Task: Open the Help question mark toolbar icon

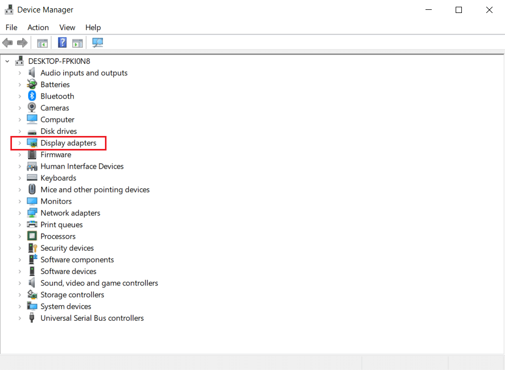Action: point(62,43)
